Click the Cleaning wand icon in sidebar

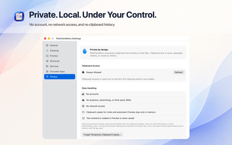pyautogui.click(x=47, y=50)
